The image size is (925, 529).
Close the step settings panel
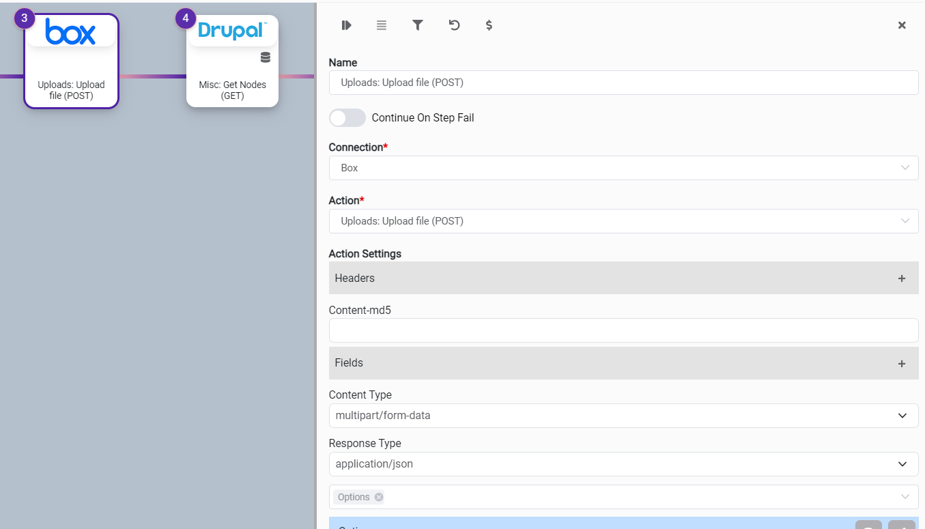902,25
